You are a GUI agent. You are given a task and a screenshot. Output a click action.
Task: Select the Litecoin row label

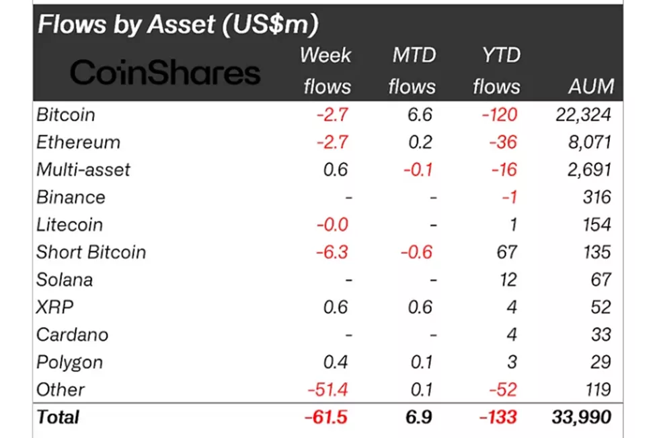pos(68,225)
